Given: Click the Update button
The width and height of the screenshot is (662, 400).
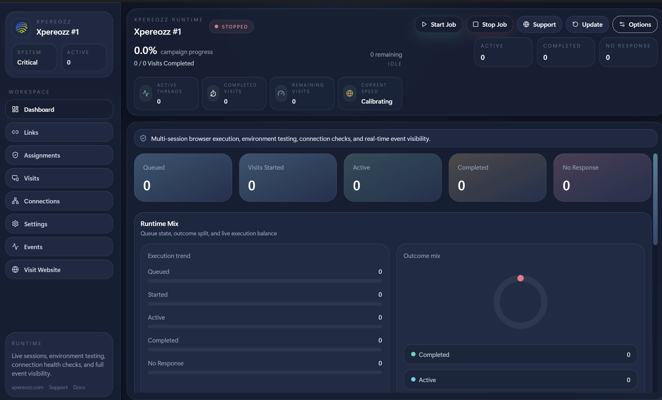Looking at the screenshot, I should click(587, 24).
